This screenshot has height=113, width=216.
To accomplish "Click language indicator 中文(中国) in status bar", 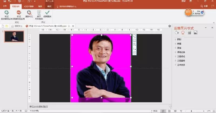I will click(x=34, y=111).
